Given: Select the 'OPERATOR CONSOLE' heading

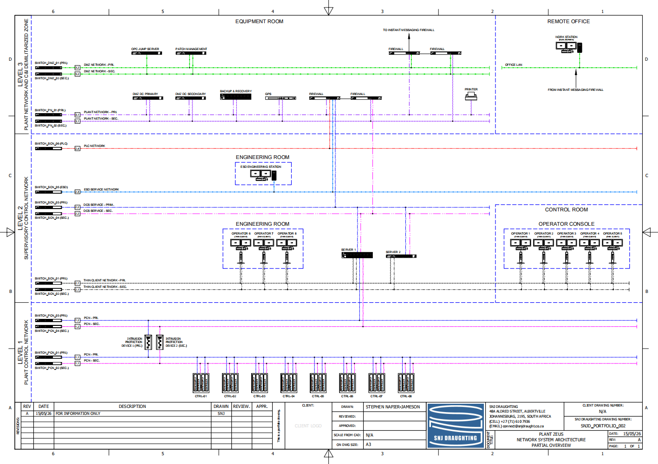Looking at the screenshot, I should tap(567, 224).
